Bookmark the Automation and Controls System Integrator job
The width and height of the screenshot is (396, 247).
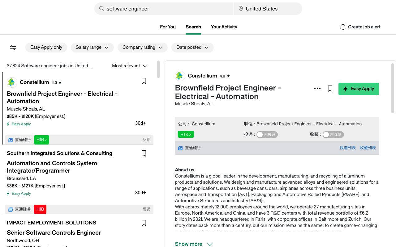[144, 153]
